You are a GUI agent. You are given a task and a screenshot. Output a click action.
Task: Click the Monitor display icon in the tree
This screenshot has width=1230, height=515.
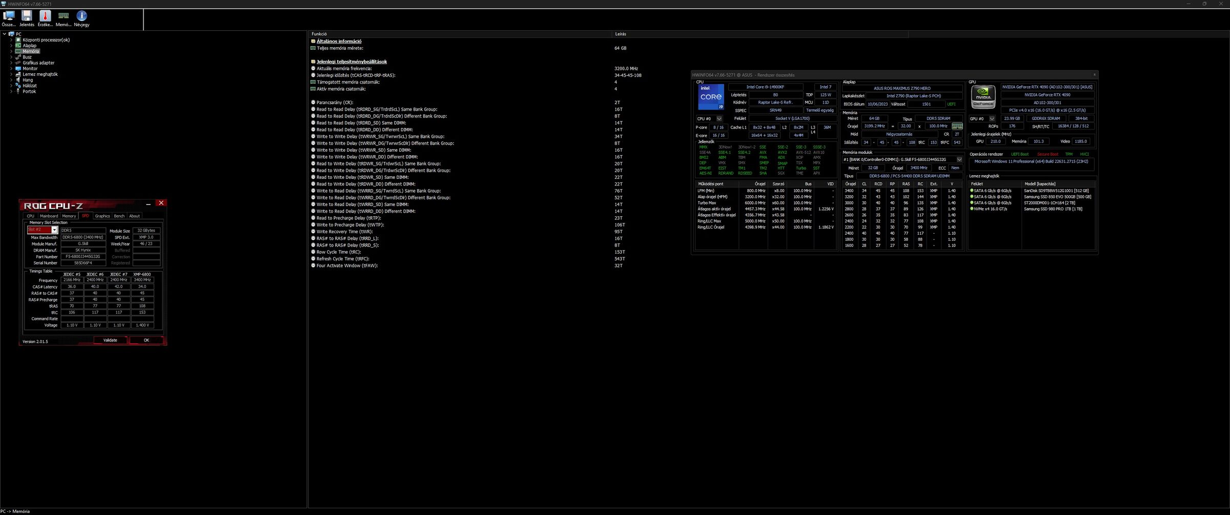click(18, 69)
